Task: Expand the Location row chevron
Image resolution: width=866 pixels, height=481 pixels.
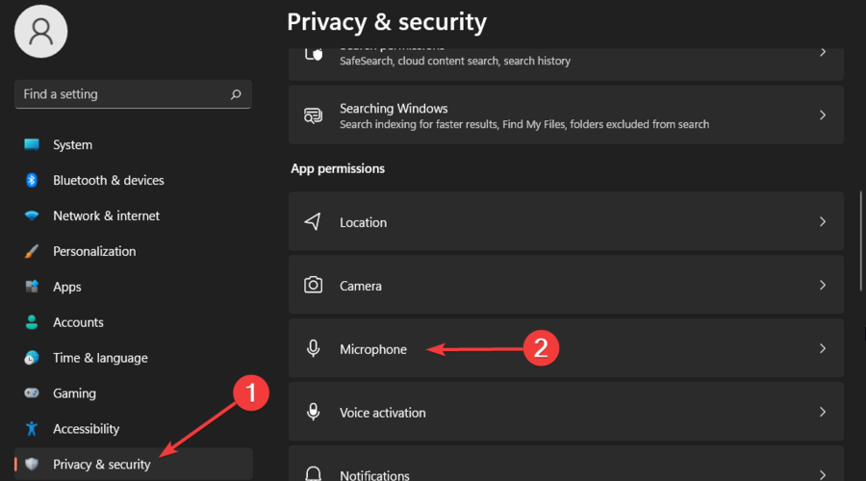Action: pos(822,222)
